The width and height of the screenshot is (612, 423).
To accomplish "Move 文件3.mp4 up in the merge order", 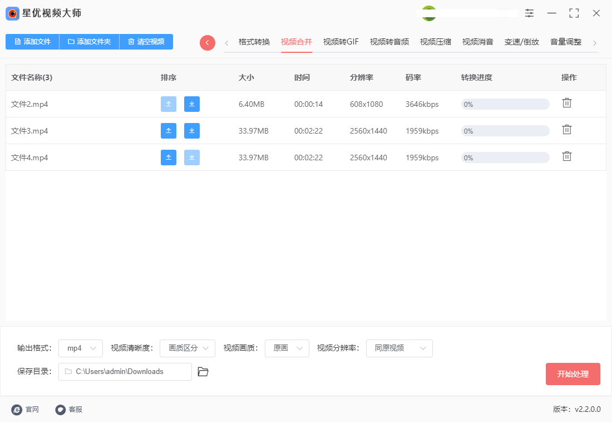I will coord(169,131).
